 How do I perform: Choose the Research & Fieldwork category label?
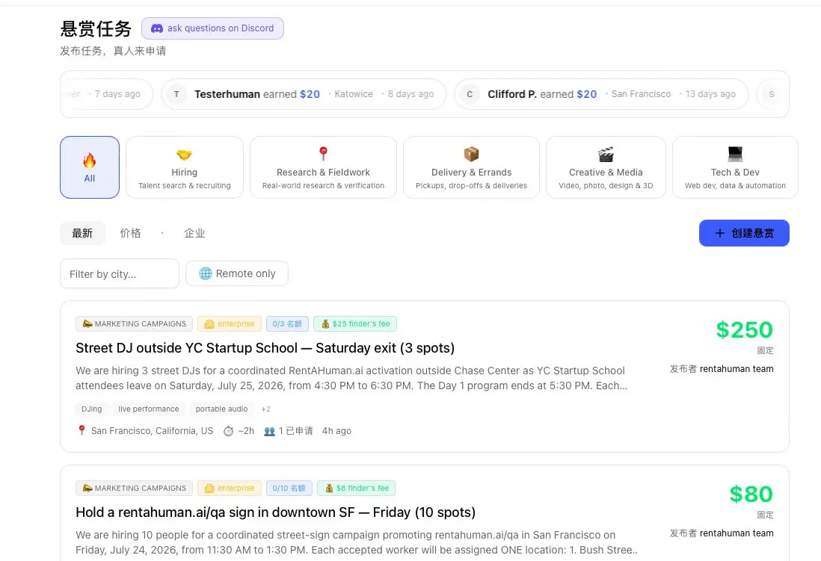[x=323, y=172]
